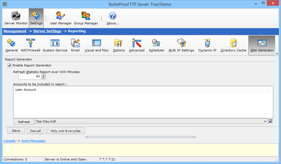Minimize the BulletProof FTP Server window
This screenshot has width=281, height=164.
point(256,3)
